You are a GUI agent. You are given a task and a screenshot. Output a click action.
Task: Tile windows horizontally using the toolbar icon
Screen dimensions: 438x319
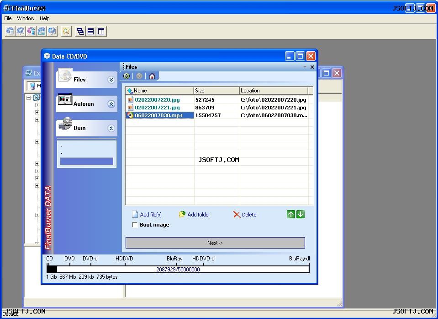pos(91,31)
